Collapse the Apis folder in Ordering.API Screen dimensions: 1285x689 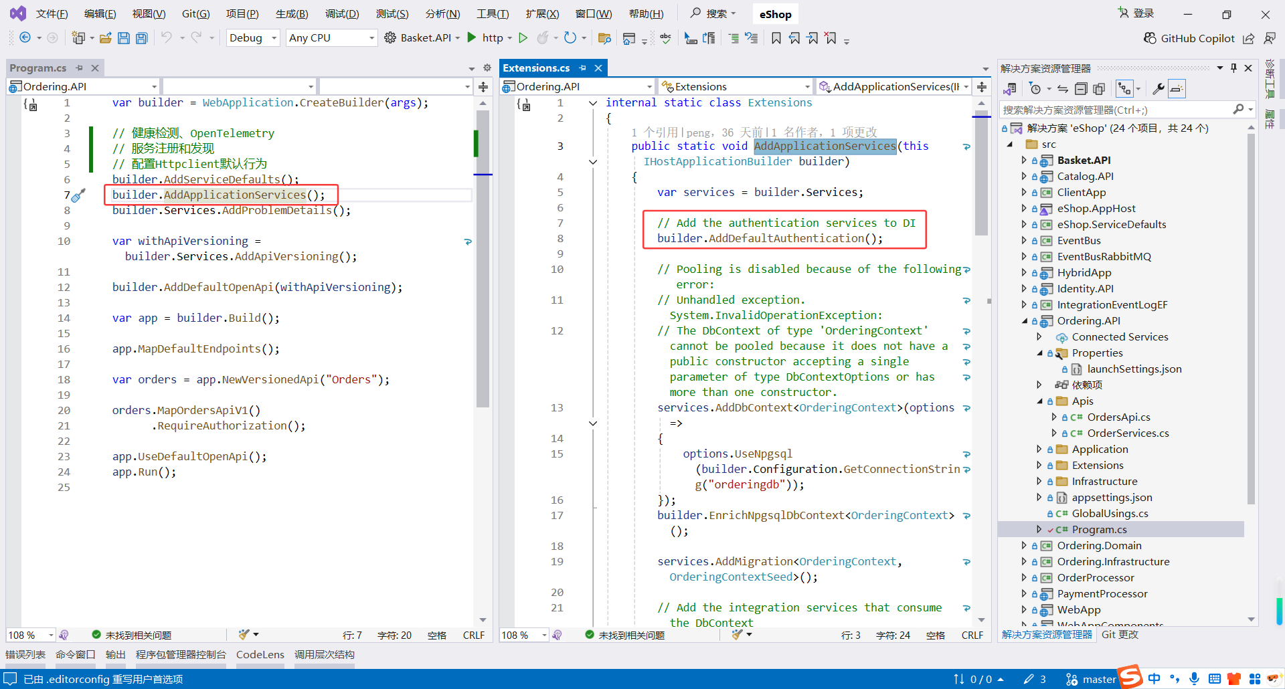pos(1039,401)
